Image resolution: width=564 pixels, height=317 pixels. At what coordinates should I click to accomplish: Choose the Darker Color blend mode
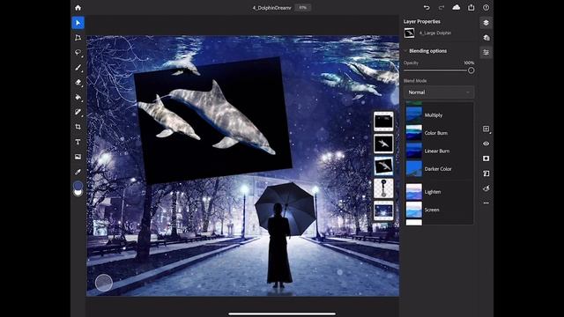click(439, 169)
